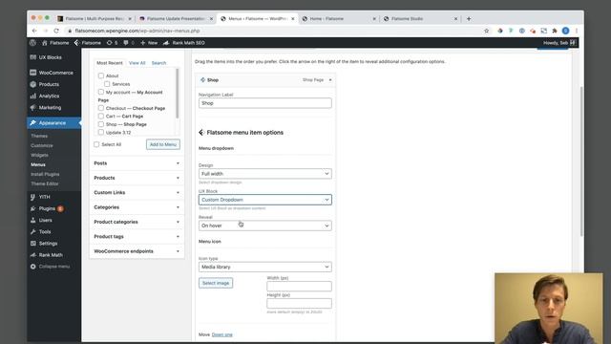Expand the Products panel
The image size is (611, 344).
[137, 178]
